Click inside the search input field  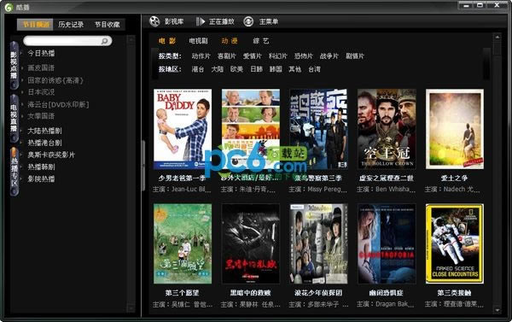[x=67, y=41]
